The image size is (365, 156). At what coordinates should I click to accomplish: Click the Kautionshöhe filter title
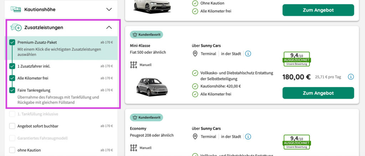40,10
